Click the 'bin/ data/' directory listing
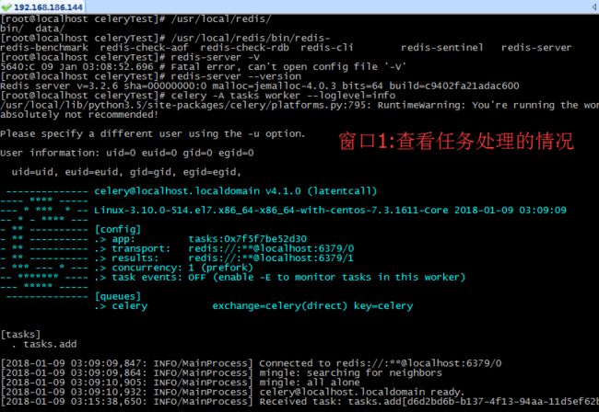The width and height of the screenshot is (599, 412). pyautogui.click(x=32, y=29)
